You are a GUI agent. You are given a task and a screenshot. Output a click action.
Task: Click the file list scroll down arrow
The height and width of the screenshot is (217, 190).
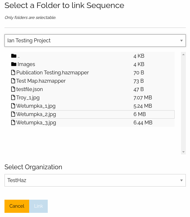tap(183, 152)
